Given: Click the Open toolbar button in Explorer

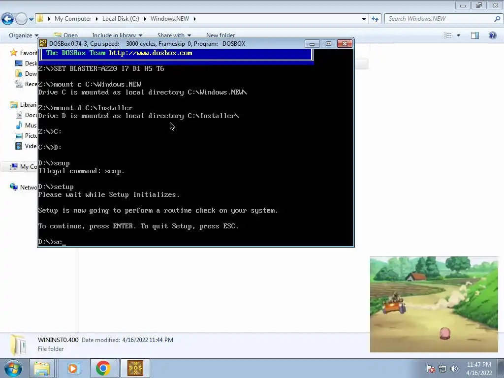Looking at the screenshot, I should tap(65, 35).
